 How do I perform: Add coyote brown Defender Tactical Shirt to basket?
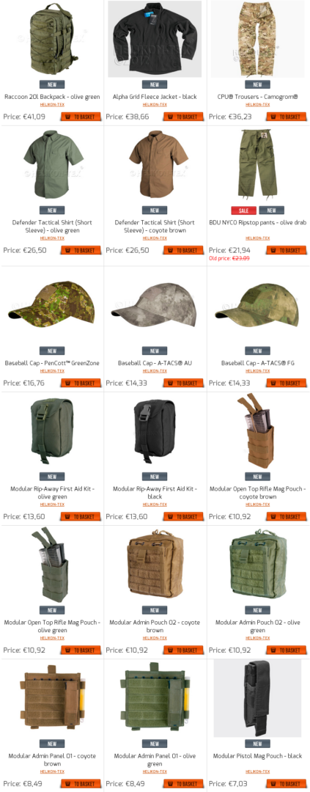coord(183,250)
